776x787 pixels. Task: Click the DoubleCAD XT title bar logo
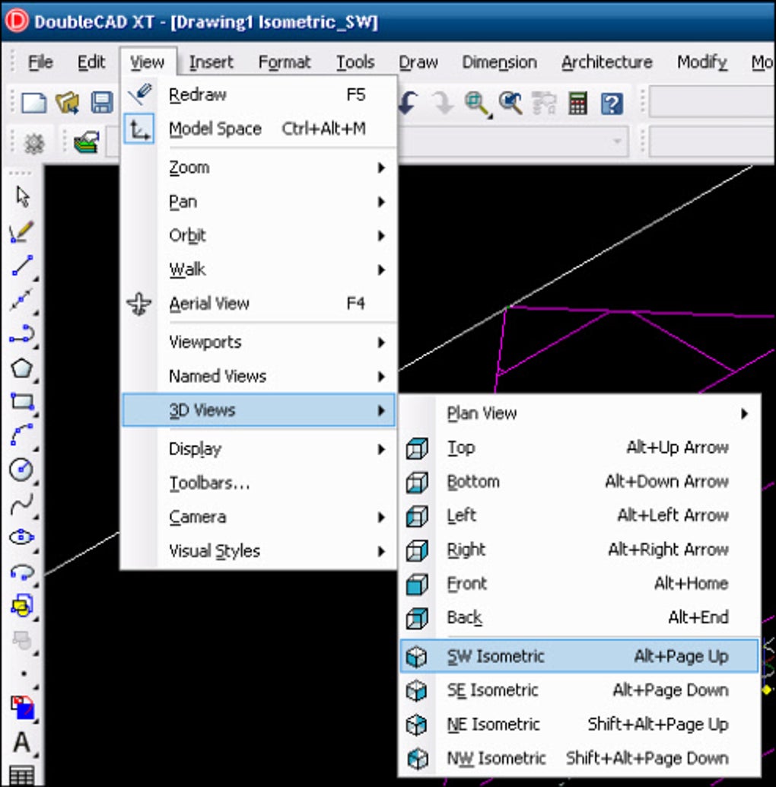16,21
